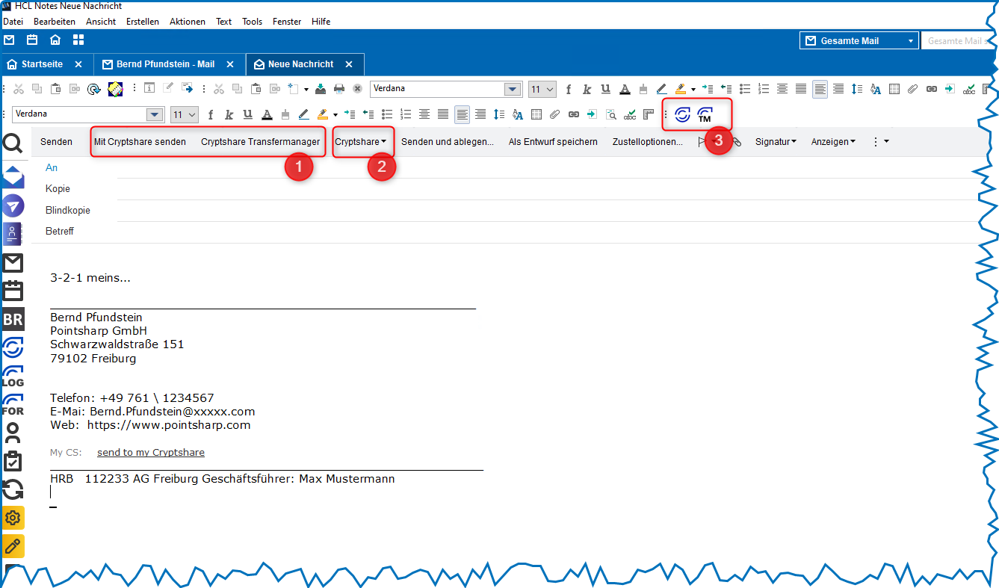Open the Signatur dropdown

(775, 141)
